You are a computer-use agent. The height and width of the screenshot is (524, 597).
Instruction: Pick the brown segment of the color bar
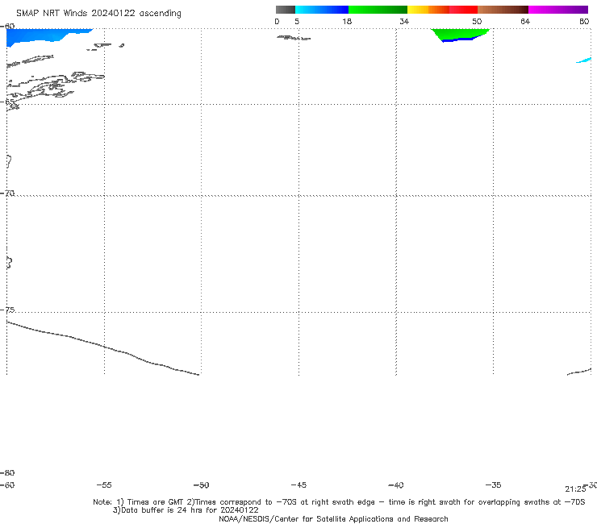(x=503, y=10)
